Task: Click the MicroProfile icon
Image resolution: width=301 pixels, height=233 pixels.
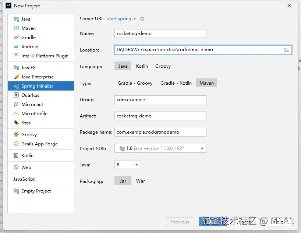Action: pyautogui.click(x=16, y=113)
